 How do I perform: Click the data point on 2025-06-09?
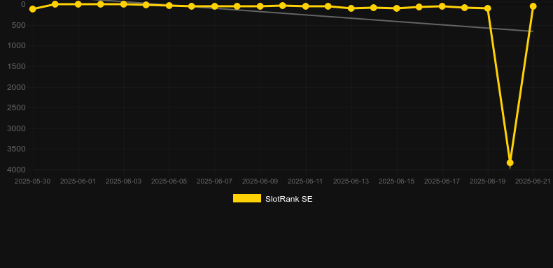click(260, 6)
